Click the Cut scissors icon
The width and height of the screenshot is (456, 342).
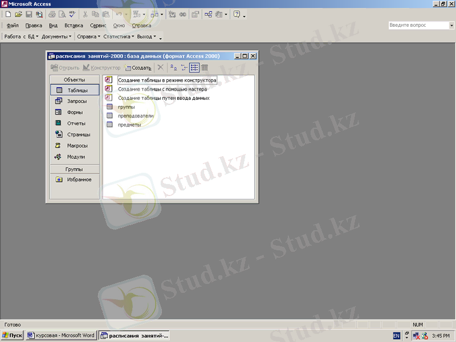[x=85, y=14]
